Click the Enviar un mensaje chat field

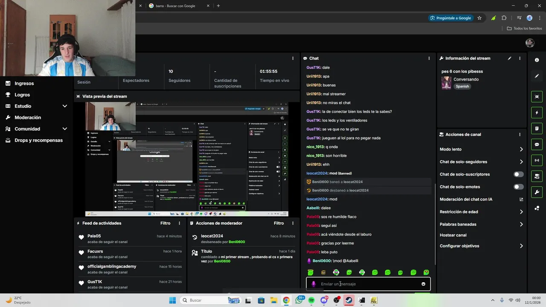tap(368, 284)
